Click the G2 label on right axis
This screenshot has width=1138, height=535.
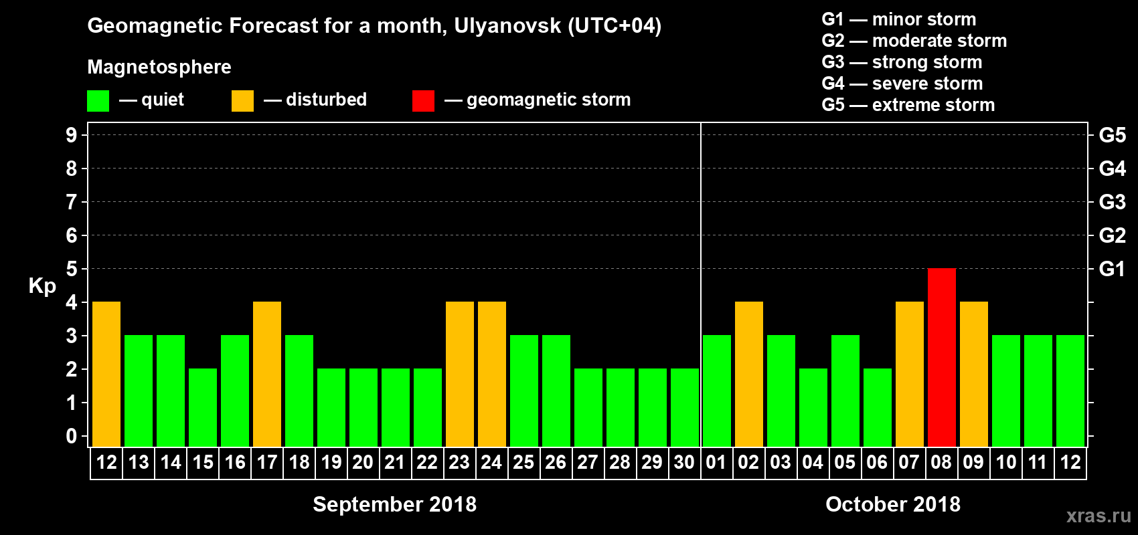point(1112,235)
